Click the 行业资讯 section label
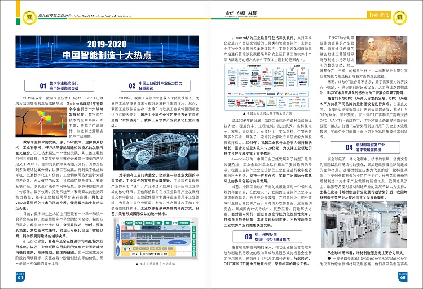The image size is (423, 289). click(x=377, y=14)
